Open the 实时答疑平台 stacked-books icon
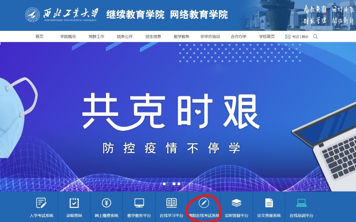 (x=236, y=202)
